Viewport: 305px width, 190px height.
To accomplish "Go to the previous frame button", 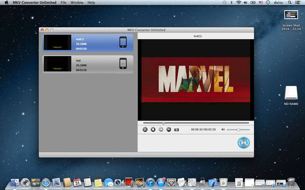I will pyautogui.click(x=161, y=130).
